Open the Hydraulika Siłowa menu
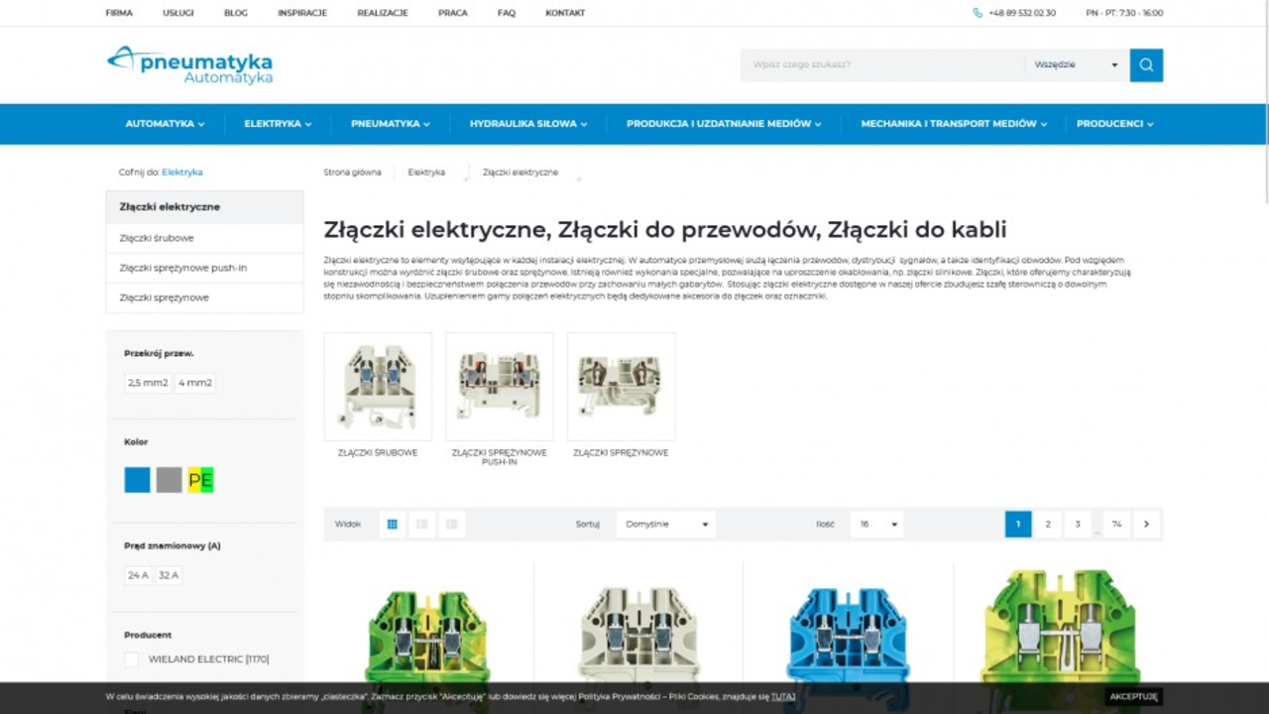Viewport: 1269px width, 714px height. (x=527, y=124)
